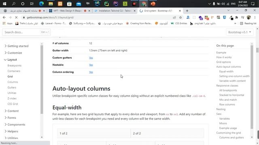Expand the Getting started sidebar section

click(17, 46)
